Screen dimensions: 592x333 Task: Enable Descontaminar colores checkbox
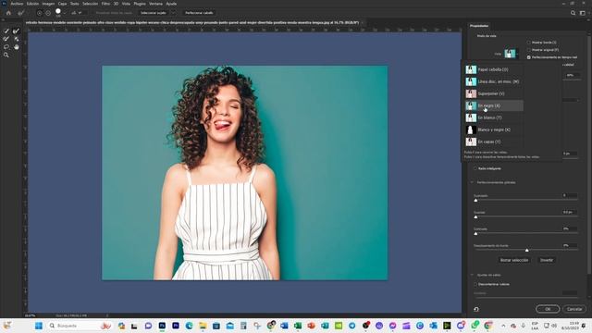click(475, 284)
